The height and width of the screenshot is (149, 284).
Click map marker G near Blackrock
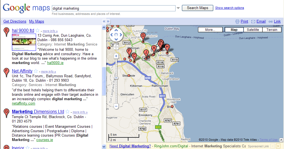[143, 38]
